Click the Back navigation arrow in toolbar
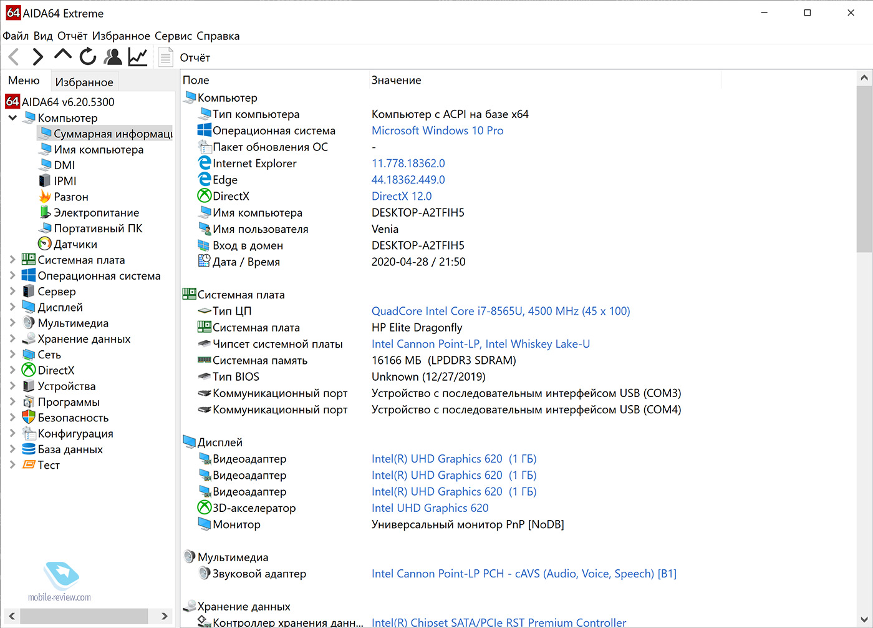The height and width of the screenshot is (628, 873). tap(14, 57)
